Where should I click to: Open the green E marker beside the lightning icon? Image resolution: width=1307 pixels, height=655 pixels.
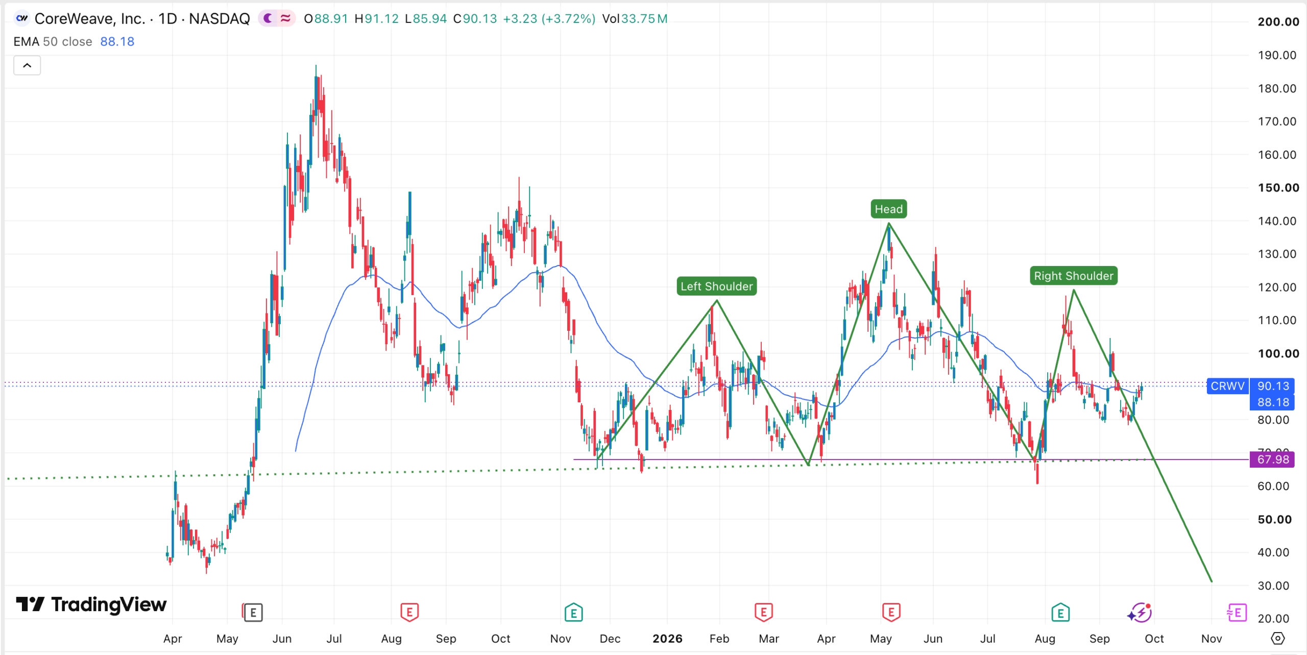tap(1060, 613)
